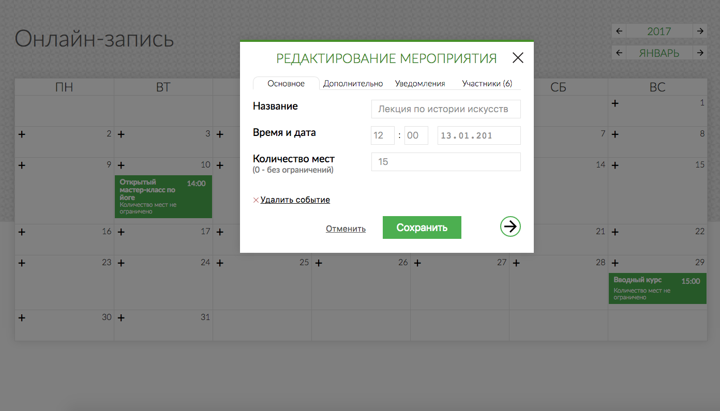Go to next year arrow

click(700, 31)
